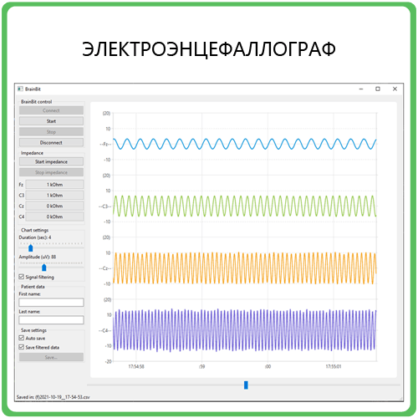Minimize the BrainBit window
The width and height of the screenshot is (418, 418).
(x=361, y=89)
